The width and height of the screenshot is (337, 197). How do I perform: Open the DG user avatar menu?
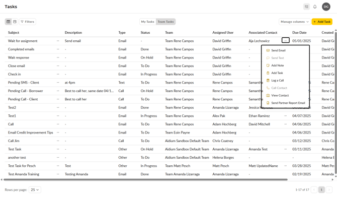(326, 7)
